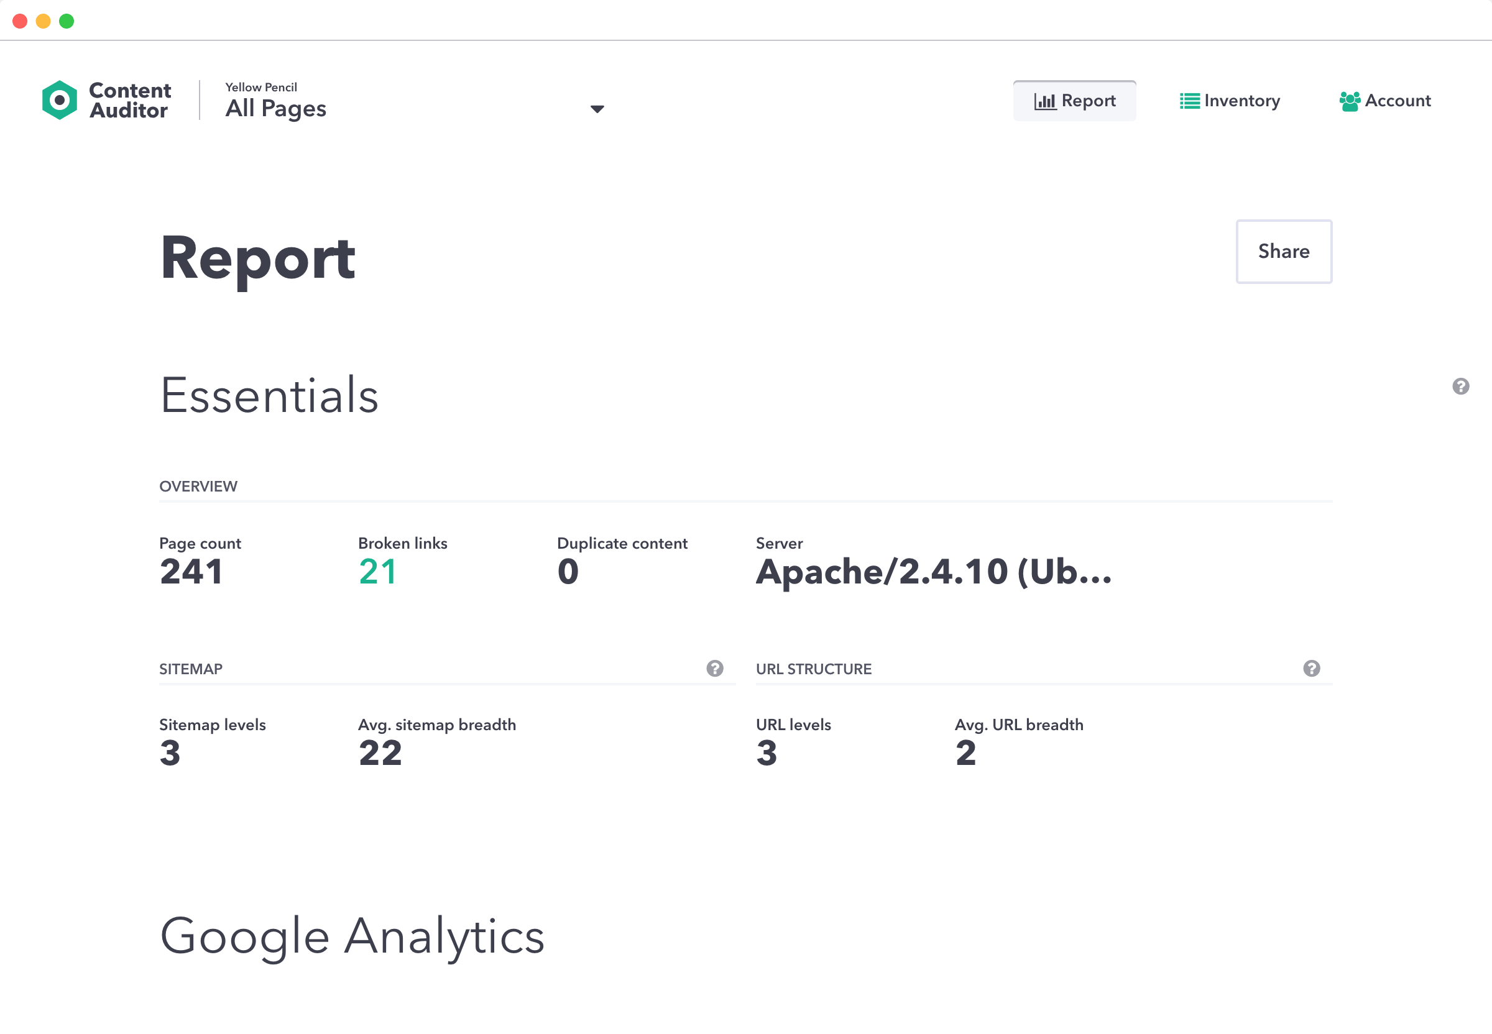This screenshot has width=1492, height=1034.
Task: Click the yellow minimize window dot
Action: coord(43,21)
